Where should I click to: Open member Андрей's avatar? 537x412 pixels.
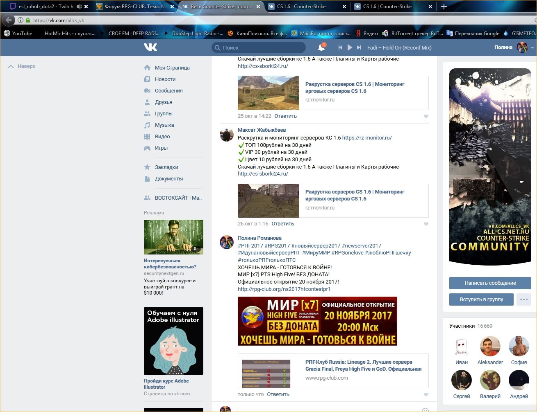[x=519, y=380]
